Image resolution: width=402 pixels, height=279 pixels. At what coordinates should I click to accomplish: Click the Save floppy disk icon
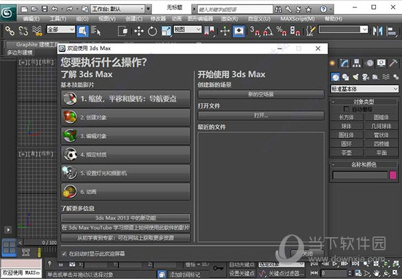pyautogui.click(x=45, y=9)
